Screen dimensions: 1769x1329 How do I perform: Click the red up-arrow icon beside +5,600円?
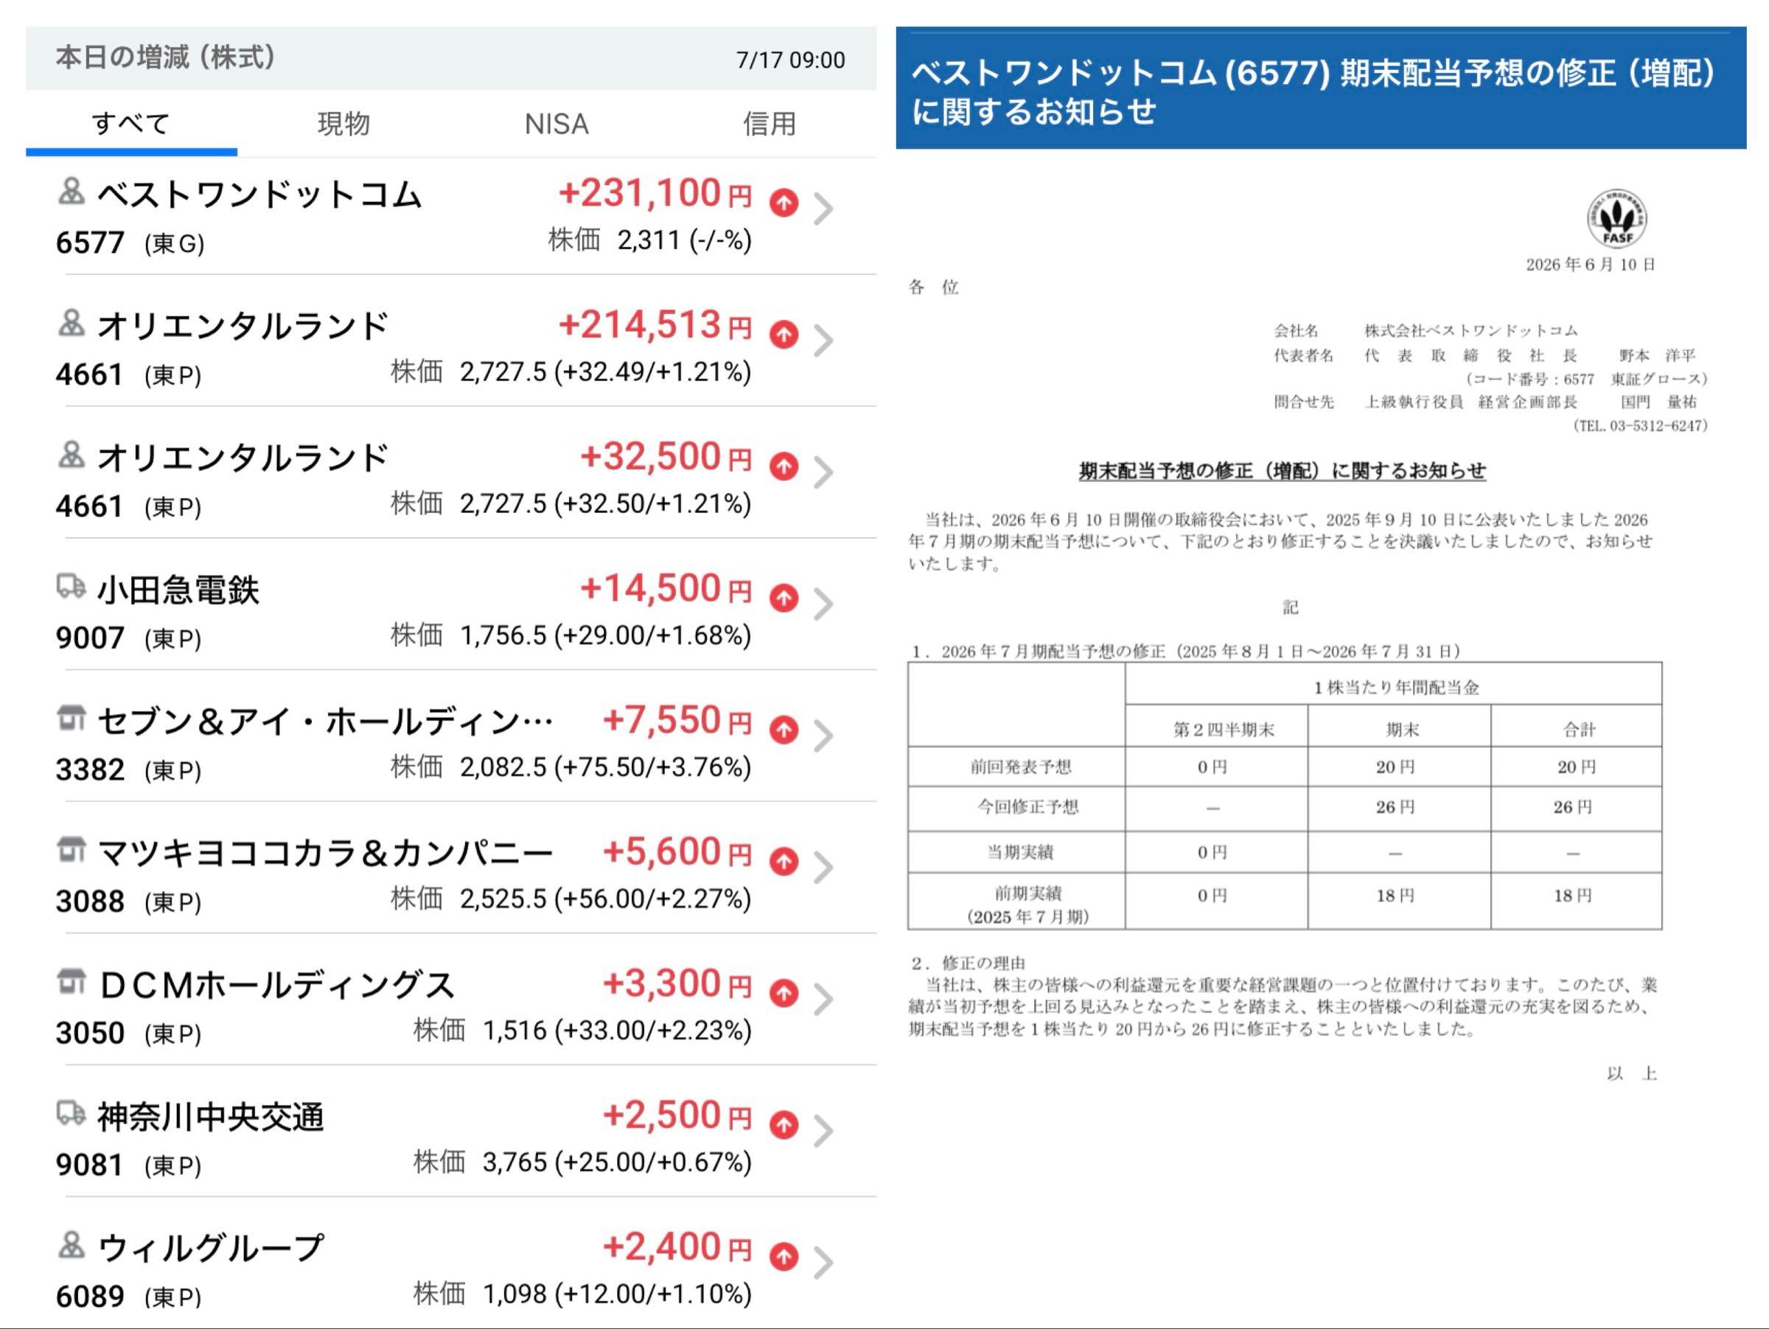point(784,861)
